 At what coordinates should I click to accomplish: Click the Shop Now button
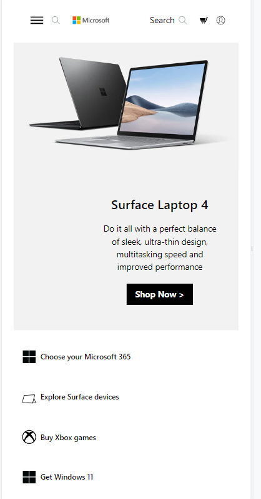pyautogui.click(x=160, y=294)
